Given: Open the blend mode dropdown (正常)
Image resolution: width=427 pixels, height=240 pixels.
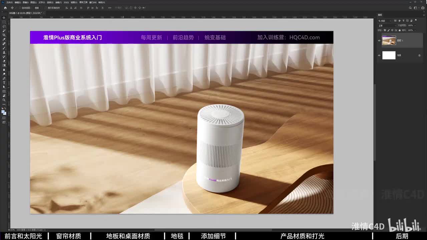Looking at the screenshot, I should coord(387,25).
